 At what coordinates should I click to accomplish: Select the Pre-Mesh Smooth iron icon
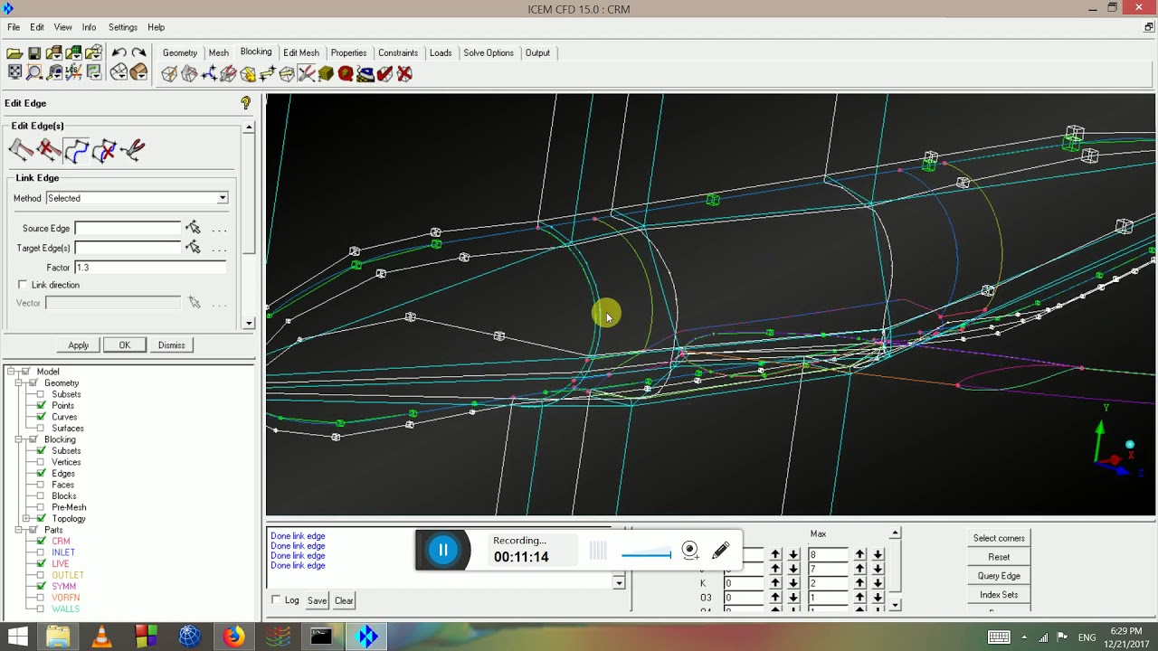coord(365,74)
